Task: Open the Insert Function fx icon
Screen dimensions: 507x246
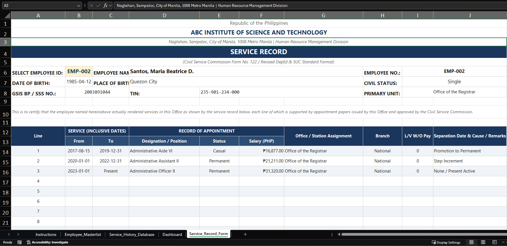Action: [105, 5]
